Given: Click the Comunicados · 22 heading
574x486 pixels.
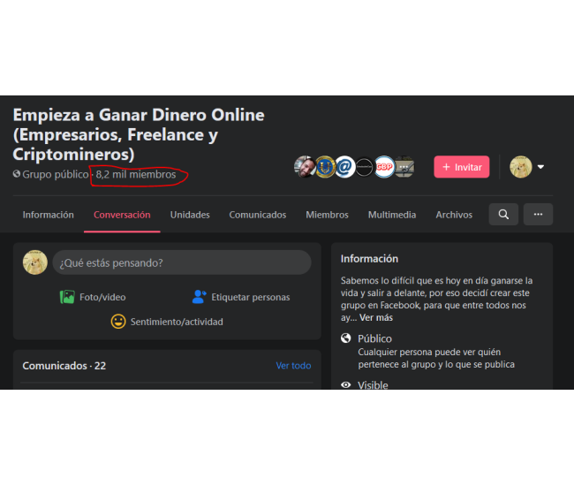Looking at the screenshot, I should [x=64, y=366].
